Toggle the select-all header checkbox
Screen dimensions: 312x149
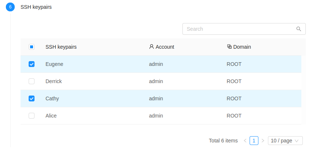[32, 47]
